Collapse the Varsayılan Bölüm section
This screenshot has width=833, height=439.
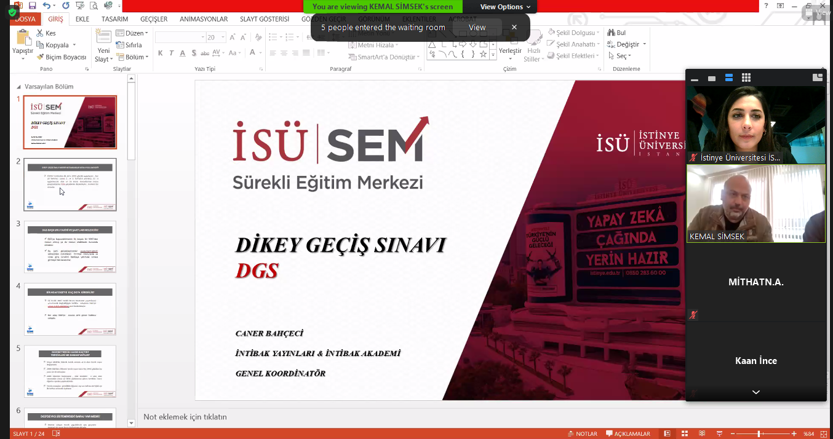coord(19,87)
